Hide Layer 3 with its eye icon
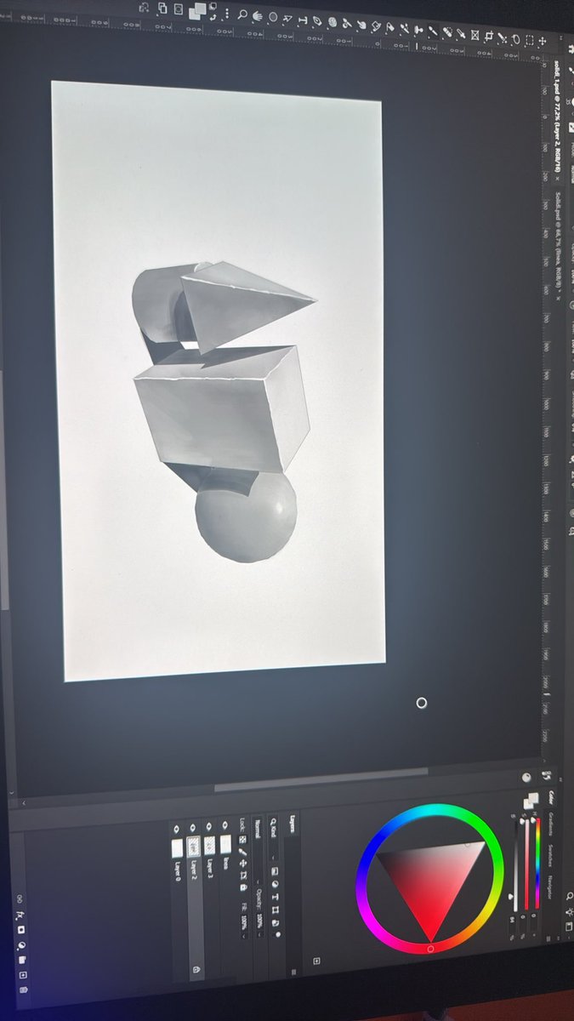The image size is (574, 1021). coord(208,826)
